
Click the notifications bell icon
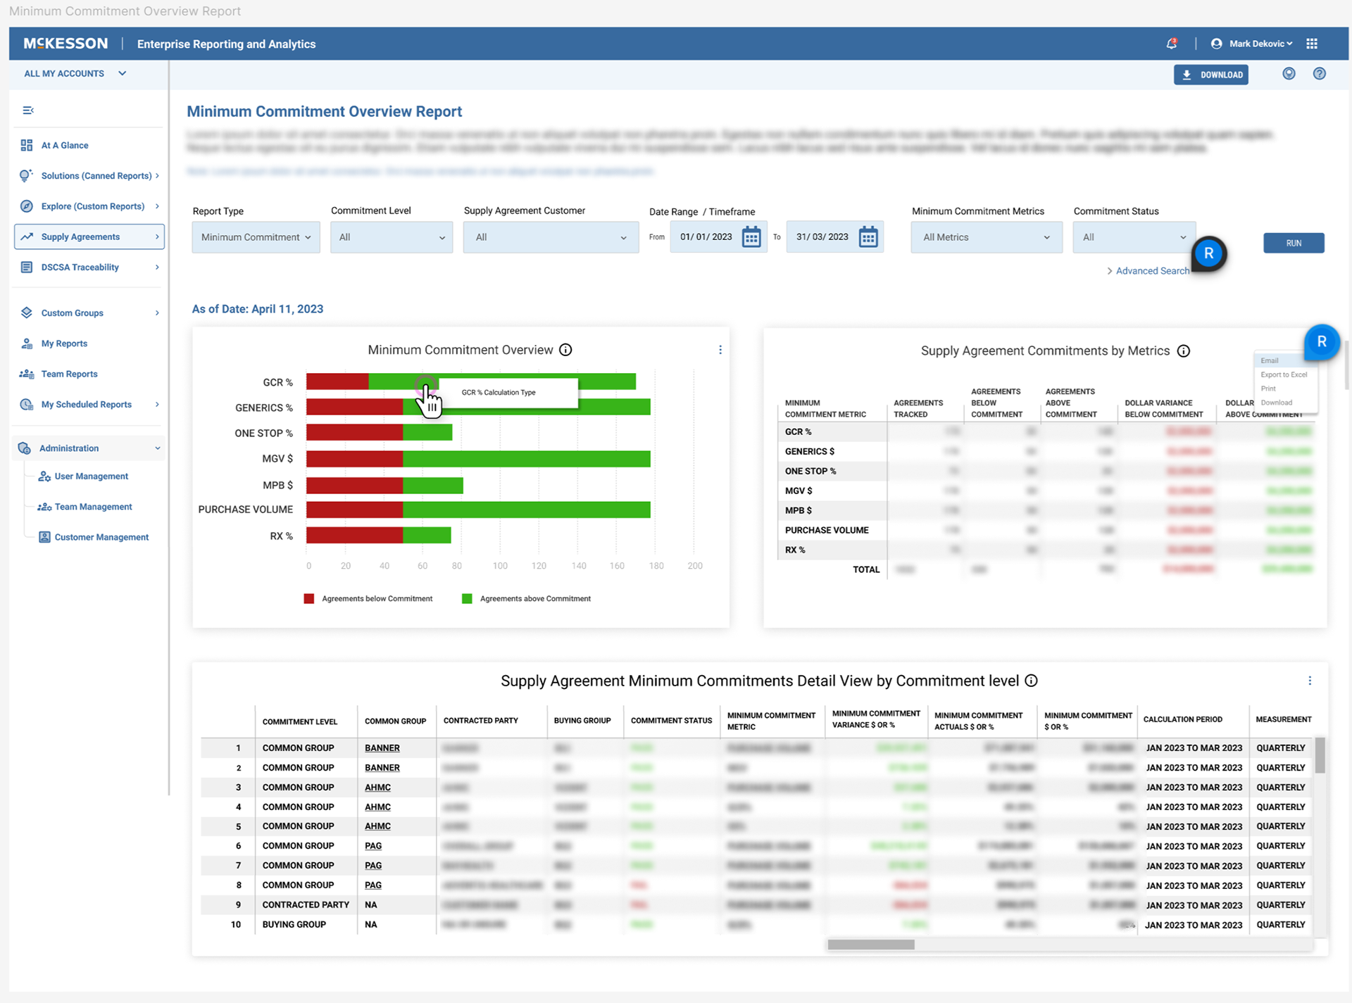click(x=1171, y=44)
